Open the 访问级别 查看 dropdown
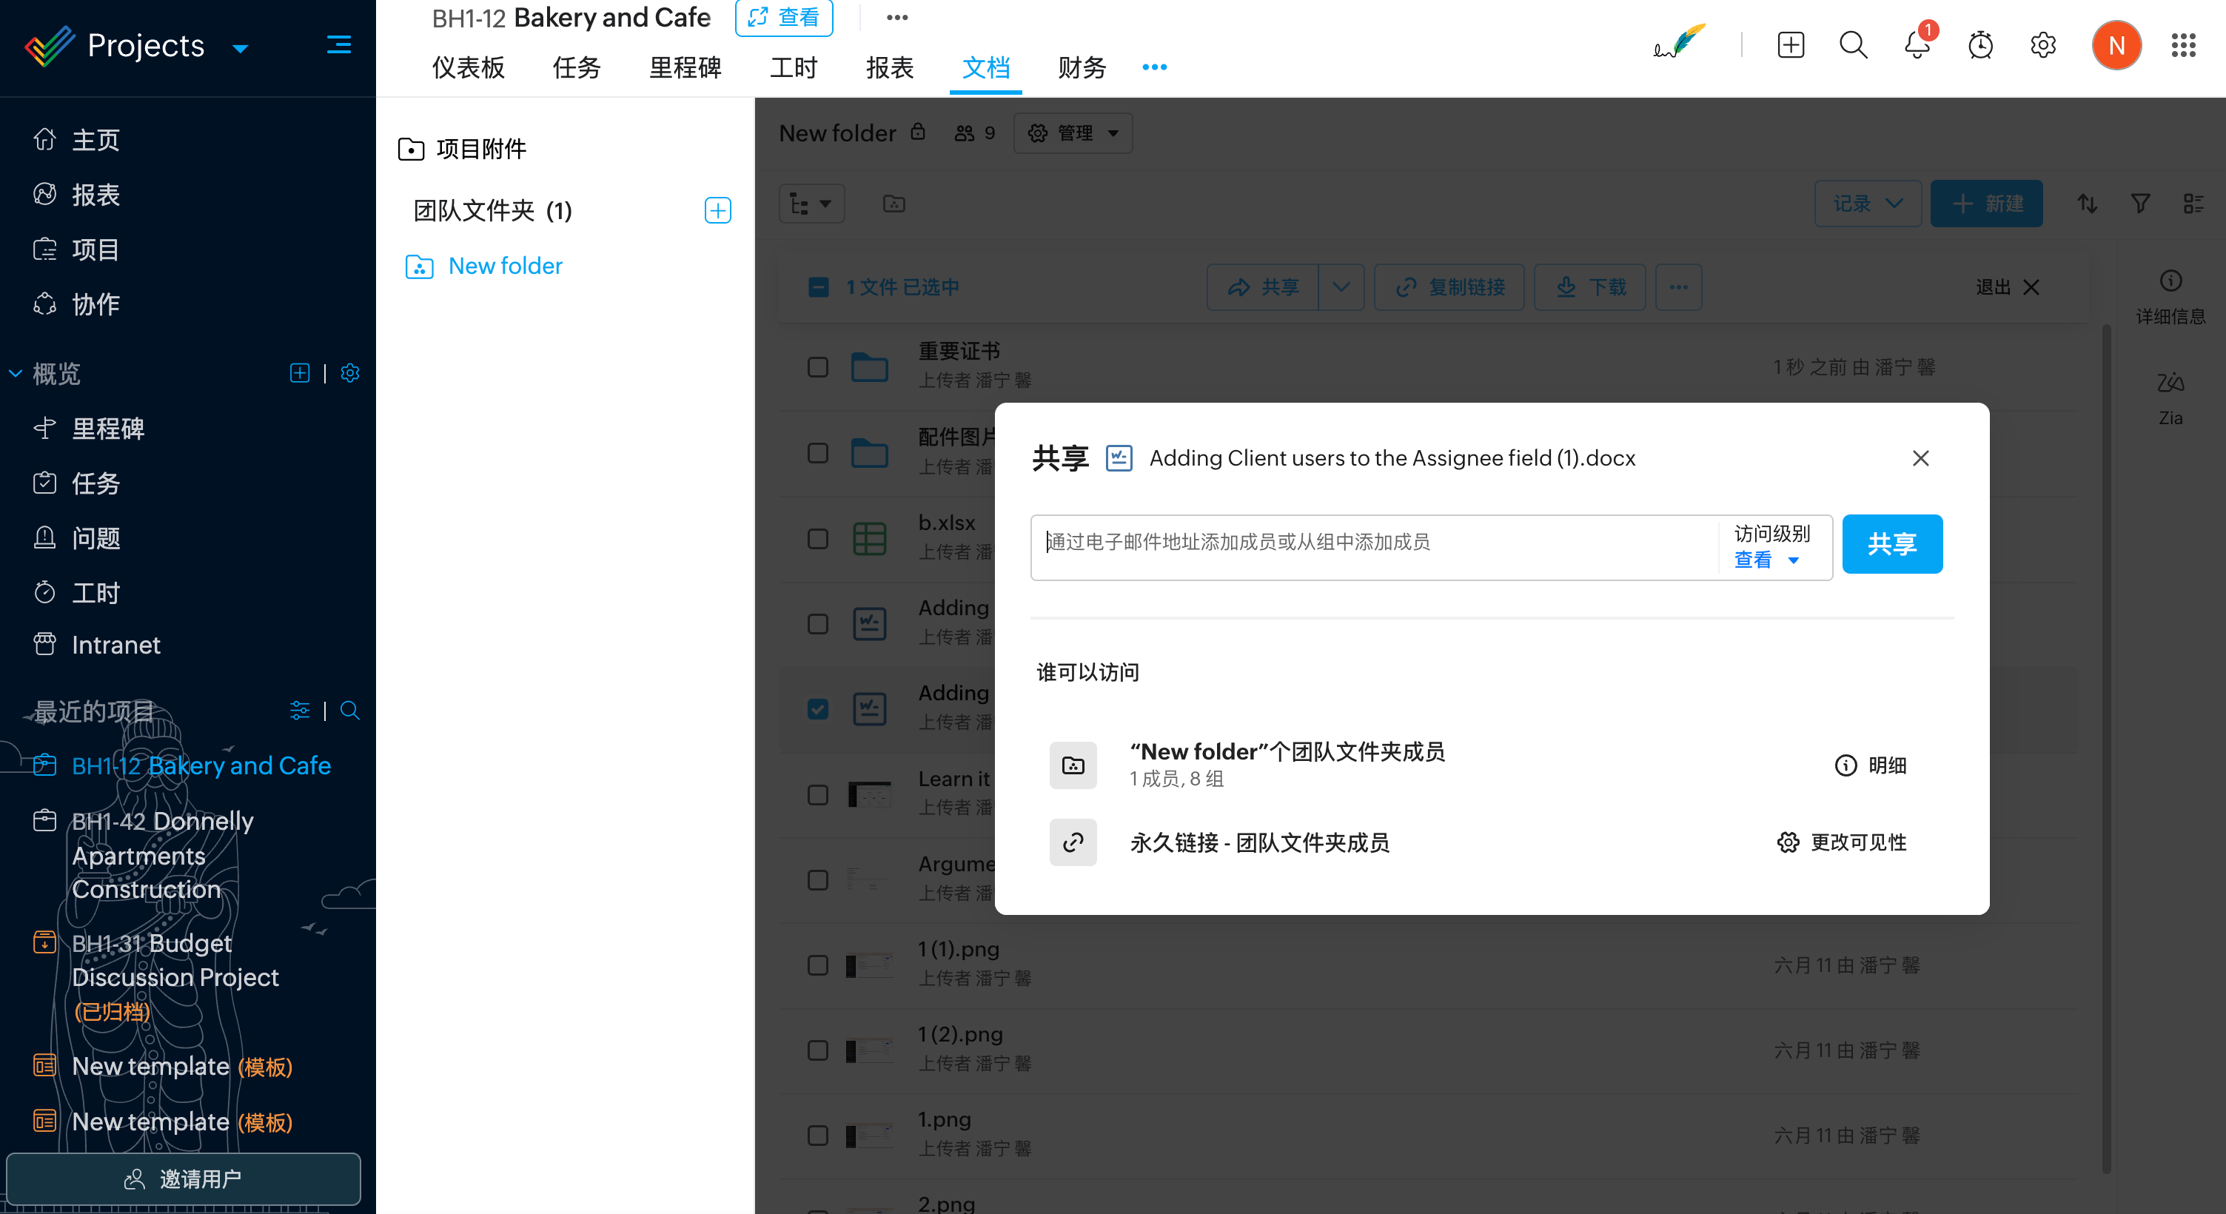The height and width of the screenshot is (1214, 2226). pos(1767,560)
